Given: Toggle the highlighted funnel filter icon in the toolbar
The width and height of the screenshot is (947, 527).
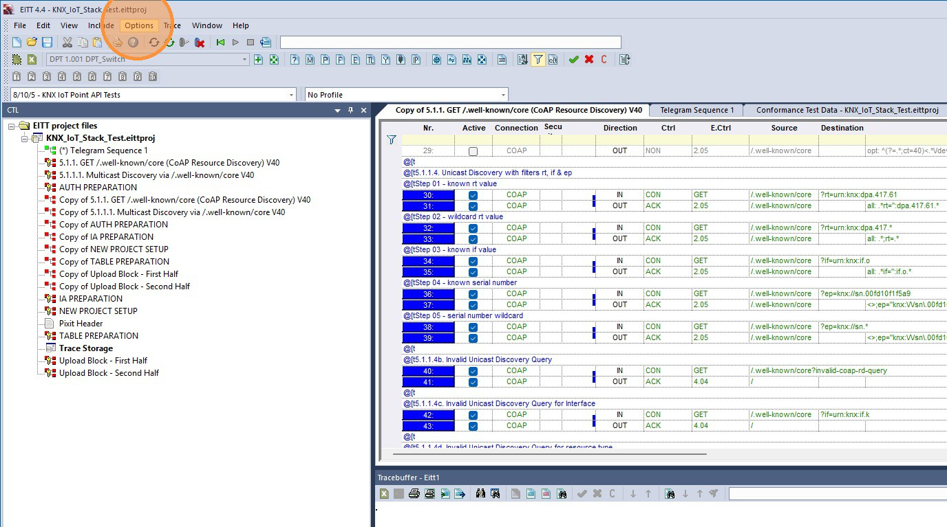Looking at the screenshot, I should (538, 60).
